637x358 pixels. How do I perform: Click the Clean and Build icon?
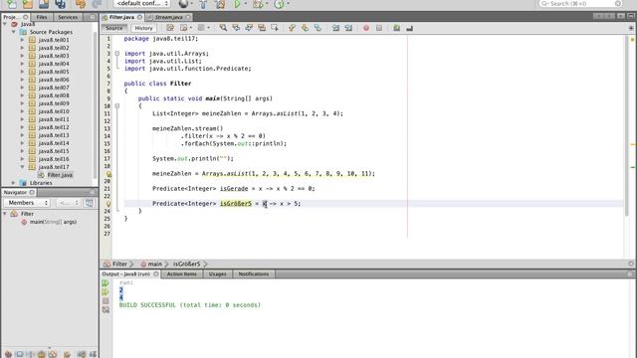[220, 4]
